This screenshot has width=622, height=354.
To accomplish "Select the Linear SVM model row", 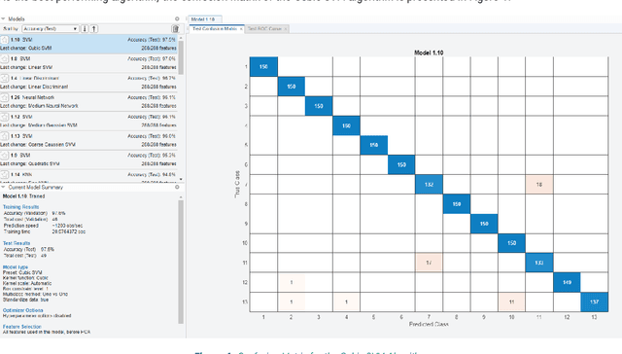I will point(88,63).
